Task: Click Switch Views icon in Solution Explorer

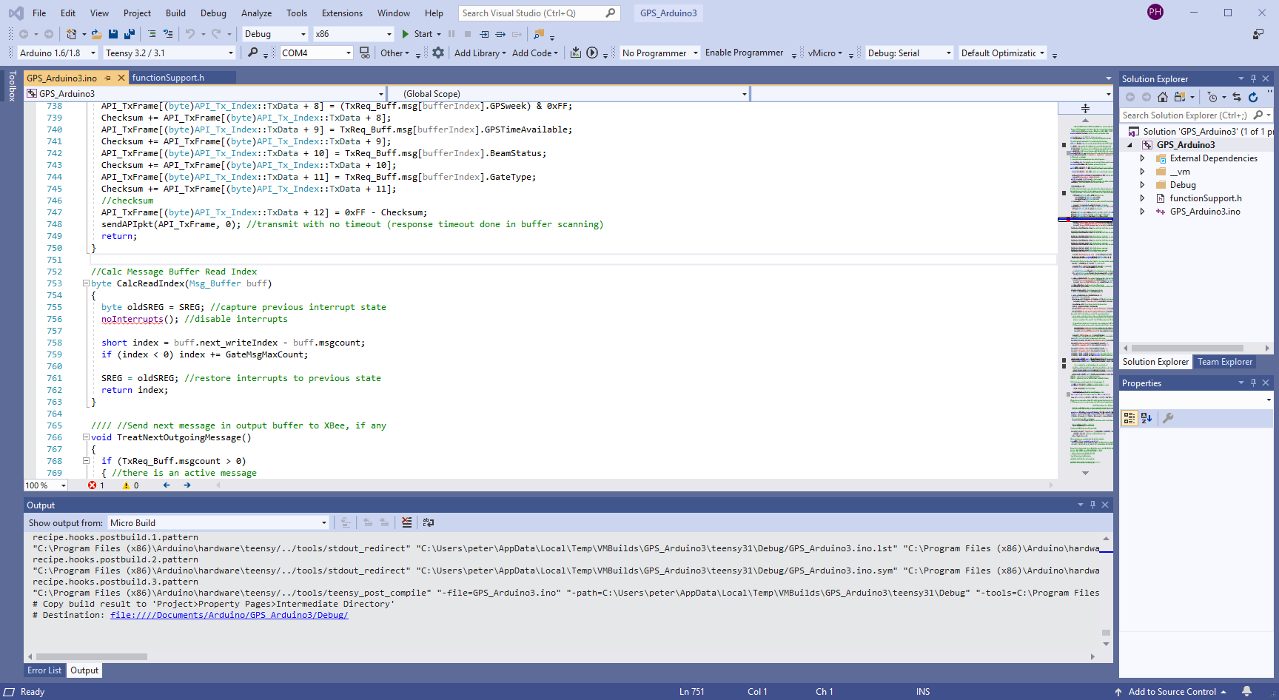Action: pyautogui.click(x=1180, y=97)
